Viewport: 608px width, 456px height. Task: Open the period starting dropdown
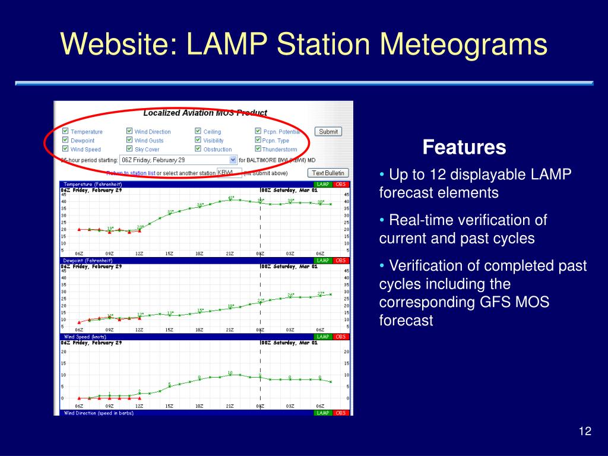pyautogui.click(x=178, y=160)
